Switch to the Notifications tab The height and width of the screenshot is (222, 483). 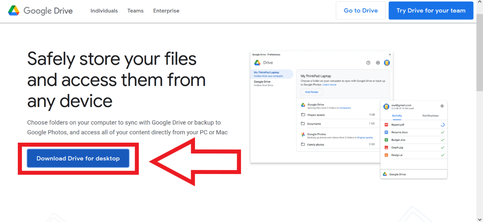click(x=430, y=116)
